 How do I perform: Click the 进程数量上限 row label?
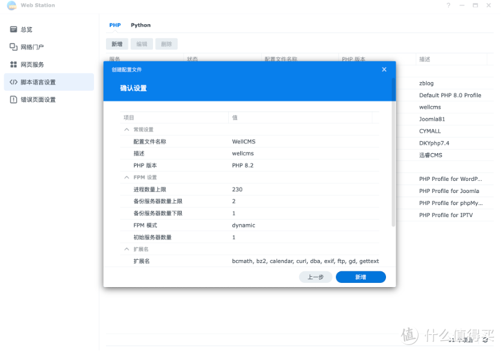click(149, 189)
